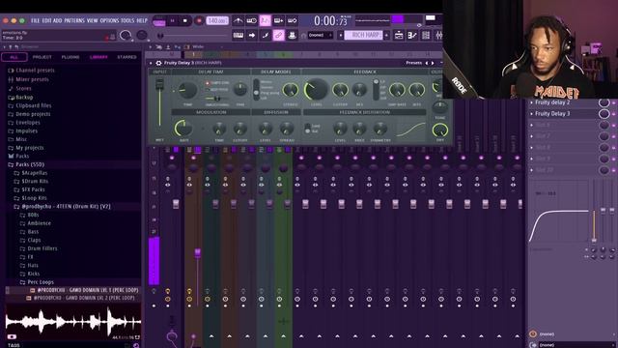This screenshot has height=348, width=618.
Task: Click the feedback LEVEL knob
Action: (316, 90)
